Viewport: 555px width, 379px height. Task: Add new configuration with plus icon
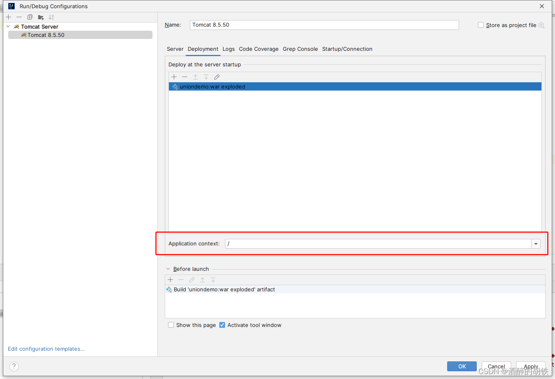[x=9, y=17]
